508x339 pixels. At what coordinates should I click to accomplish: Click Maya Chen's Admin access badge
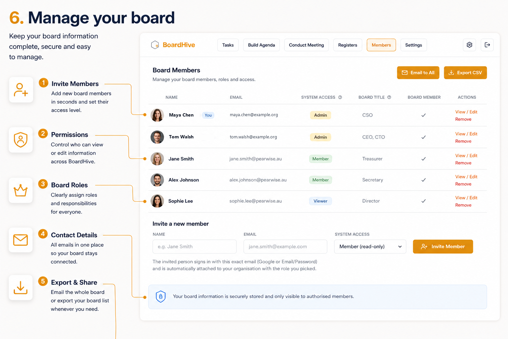[x=320, y=115]
